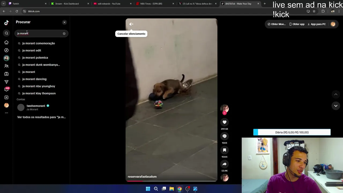Open the Friends icon in sidebar
Screen dimensions: 343x193
(6, 66)
